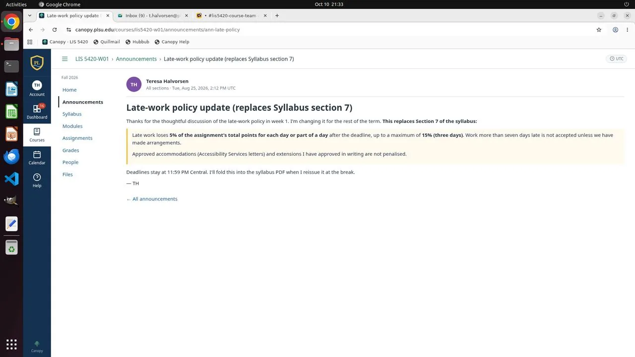Click the Chrome back arrow
This screenshot has height=357, width=635.
tap(31, 30)
